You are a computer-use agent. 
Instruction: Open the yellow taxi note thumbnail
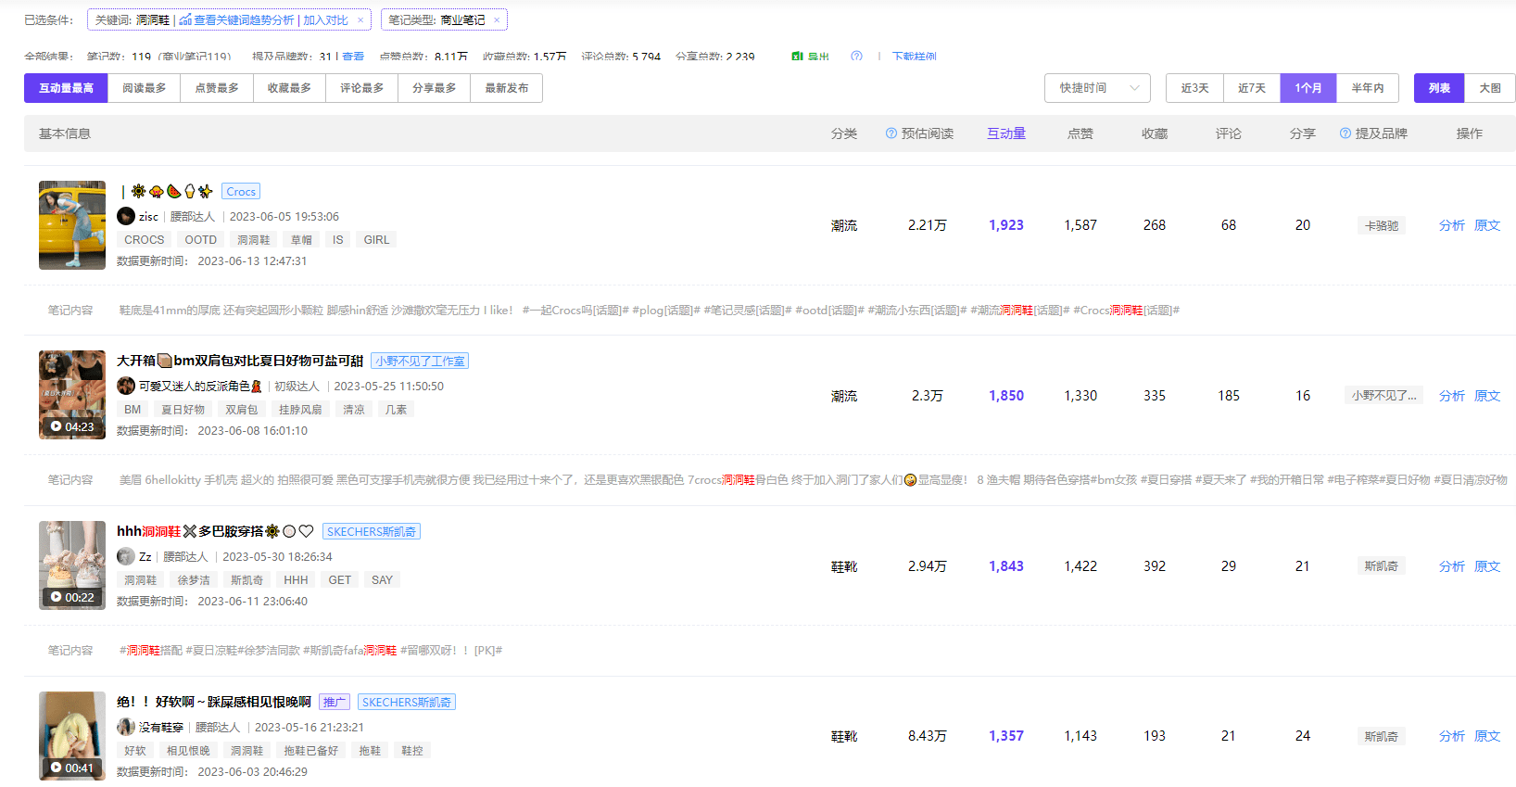72,225
